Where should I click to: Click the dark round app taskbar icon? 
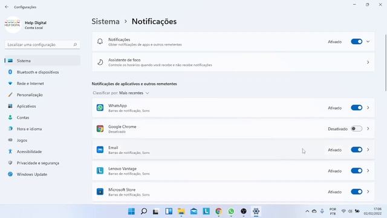(244, 211)
